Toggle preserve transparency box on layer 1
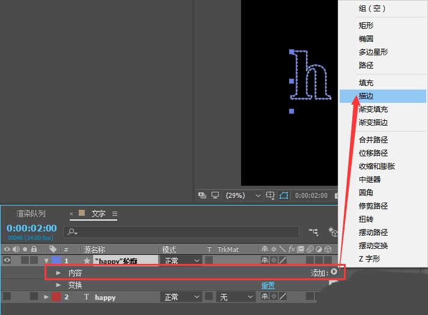The width and height of the screenshot is (428, 315). [209, 260]
